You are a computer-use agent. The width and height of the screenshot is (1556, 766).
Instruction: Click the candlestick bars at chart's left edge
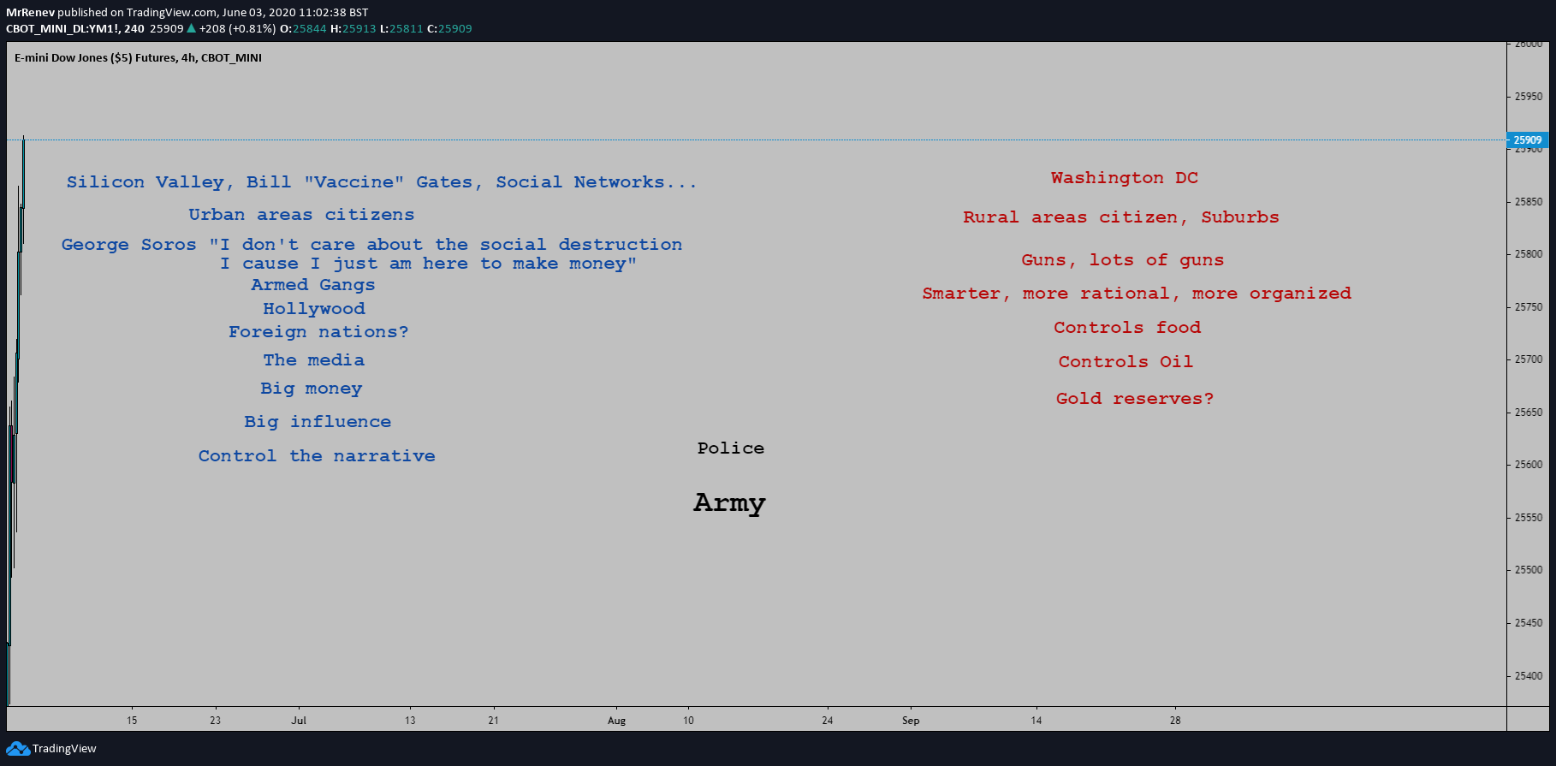click(15, 419)
